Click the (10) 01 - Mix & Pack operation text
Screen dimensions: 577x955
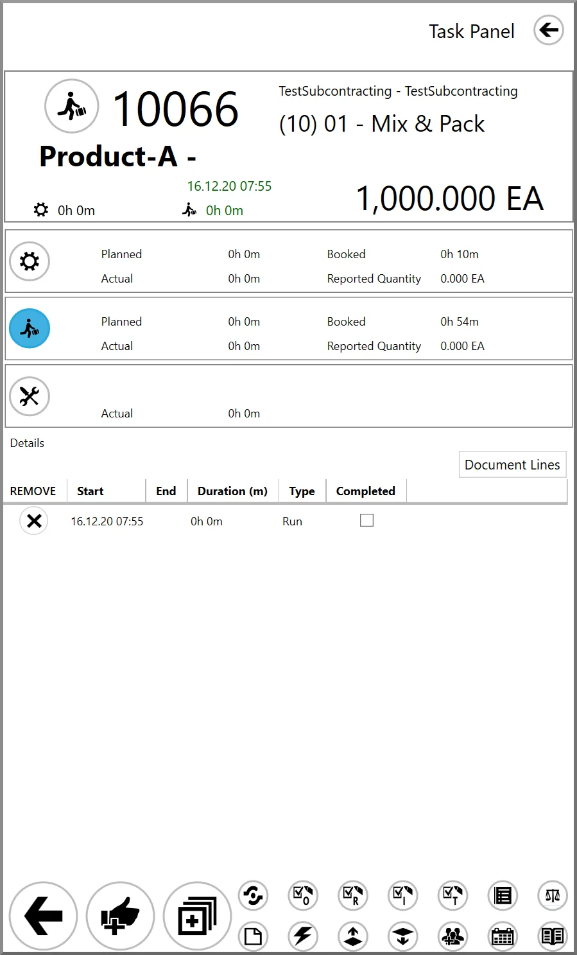pos(382,124)
